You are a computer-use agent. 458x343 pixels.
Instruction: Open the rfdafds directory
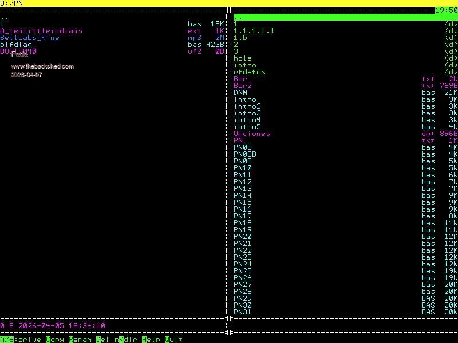point(250,72)
